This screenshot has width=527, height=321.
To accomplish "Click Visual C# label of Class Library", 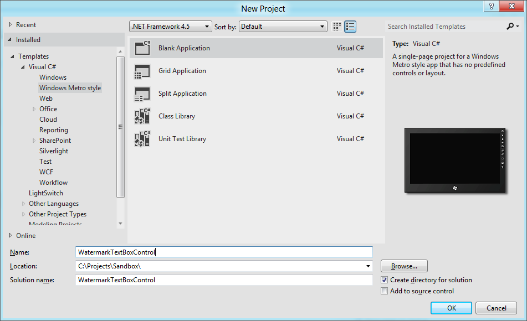I will 350,116.
